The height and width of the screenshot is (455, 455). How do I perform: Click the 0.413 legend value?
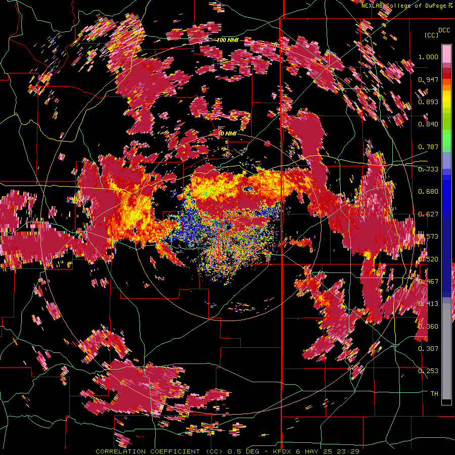click(x=428, y=304)
